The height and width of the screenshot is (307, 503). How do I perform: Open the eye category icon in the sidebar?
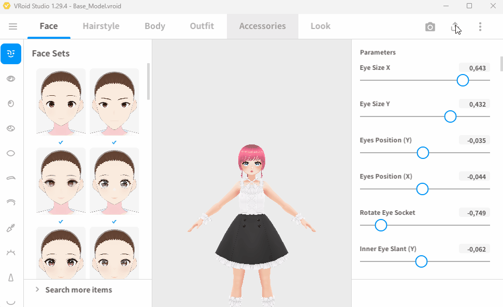coord(11,79)
